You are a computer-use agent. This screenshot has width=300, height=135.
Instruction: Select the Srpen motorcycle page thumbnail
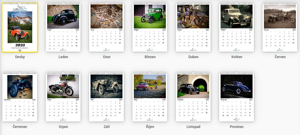(63, 97)
